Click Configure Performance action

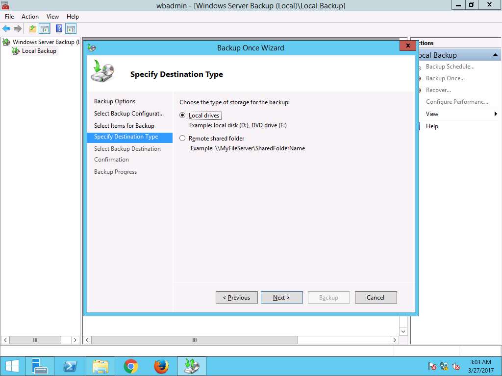pos(457,102)
